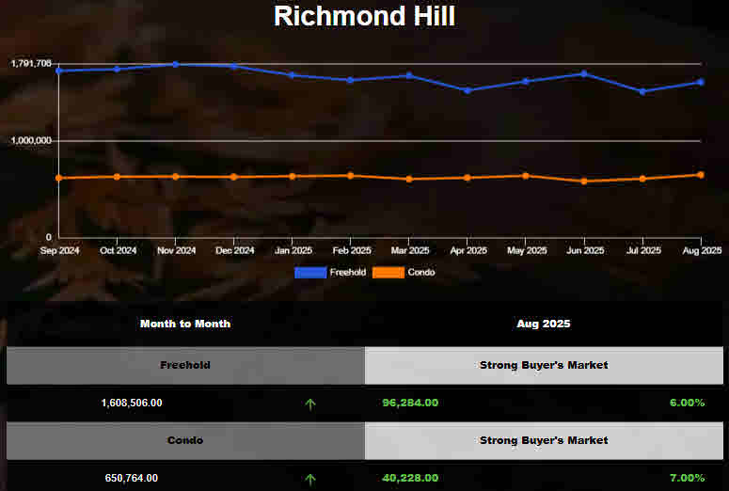The image size is (729, 491).
Task: Click the Condo change value 40,228.00
Action: [x=409, y=478]
